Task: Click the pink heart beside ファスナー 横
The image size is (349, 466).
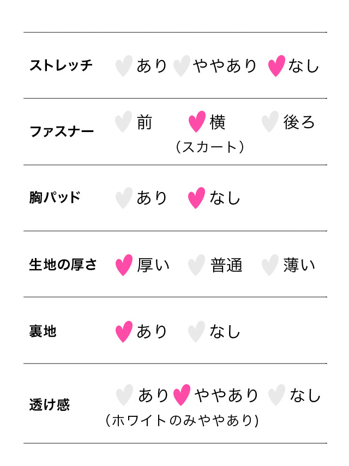Action: click(197, 122)
